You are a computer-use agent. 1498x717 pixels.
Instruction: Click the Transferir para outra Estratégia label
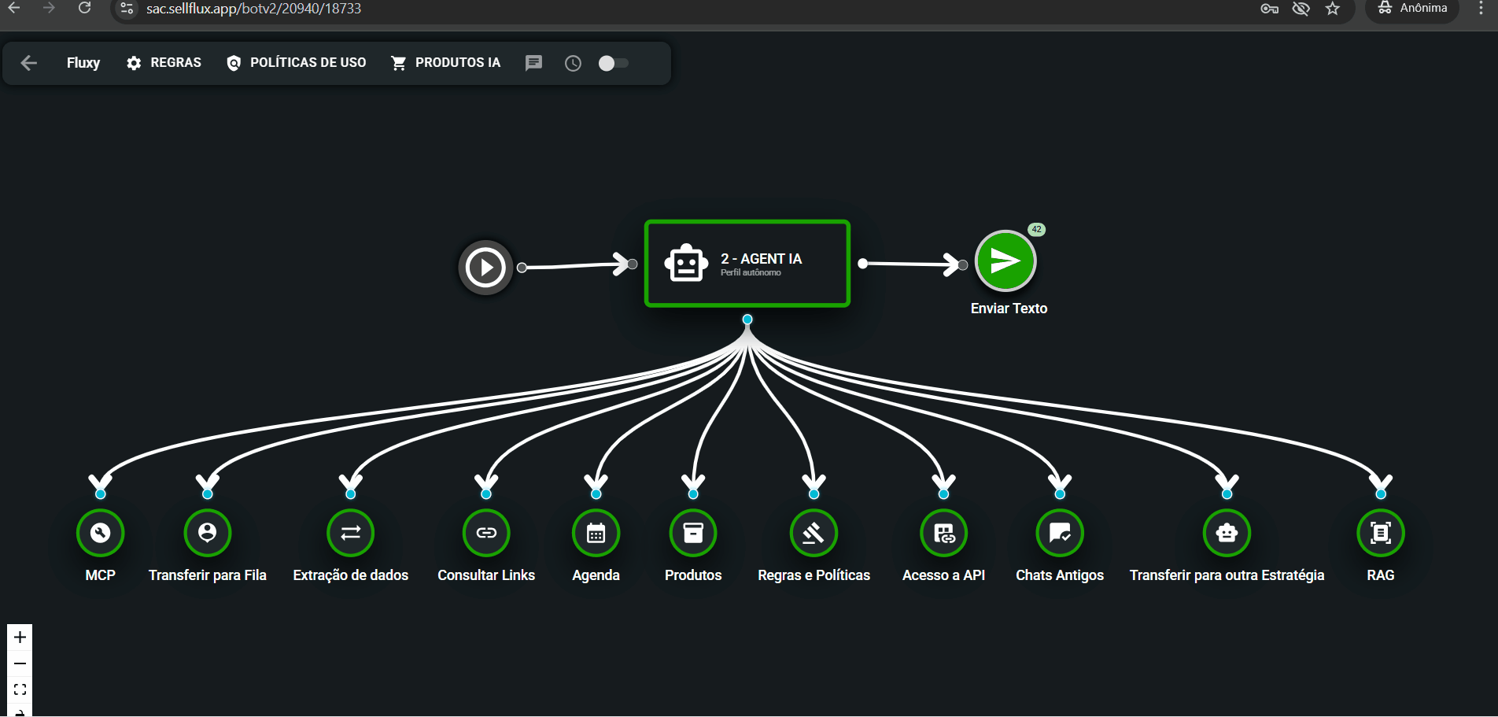pos(1227,575)
